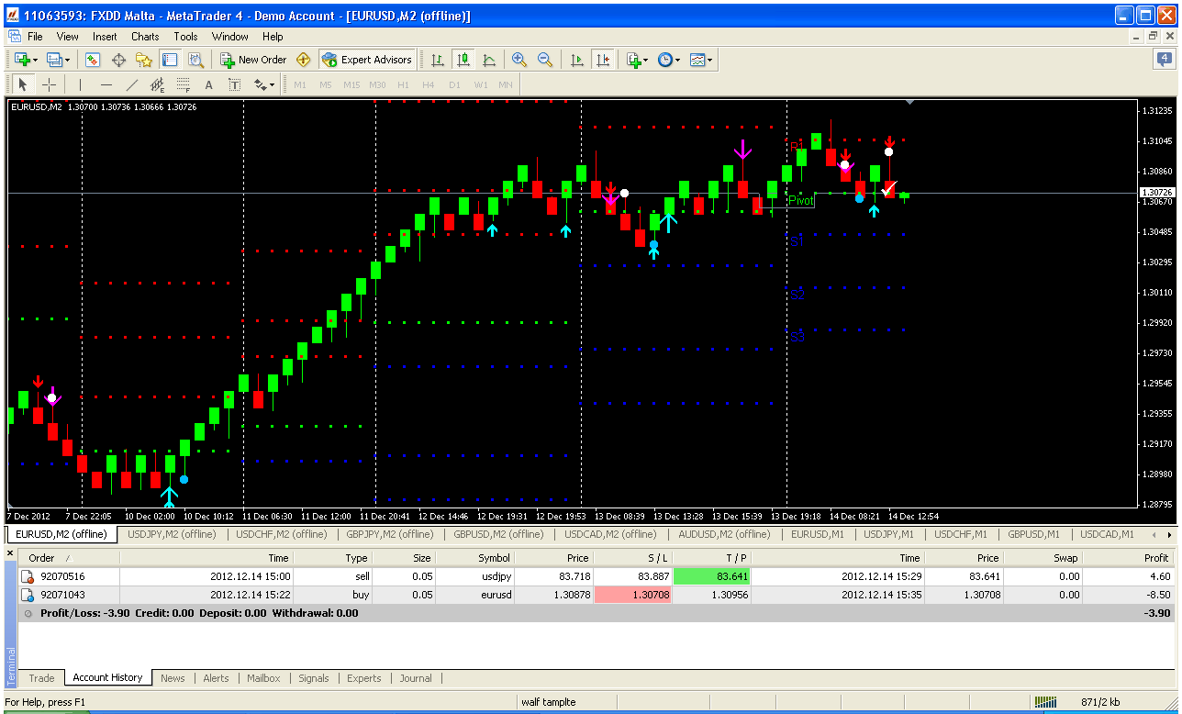Switch to EURUSD,M1 chart tab
The width and height of the screenshot is (1182, 714).
point(819,534)
